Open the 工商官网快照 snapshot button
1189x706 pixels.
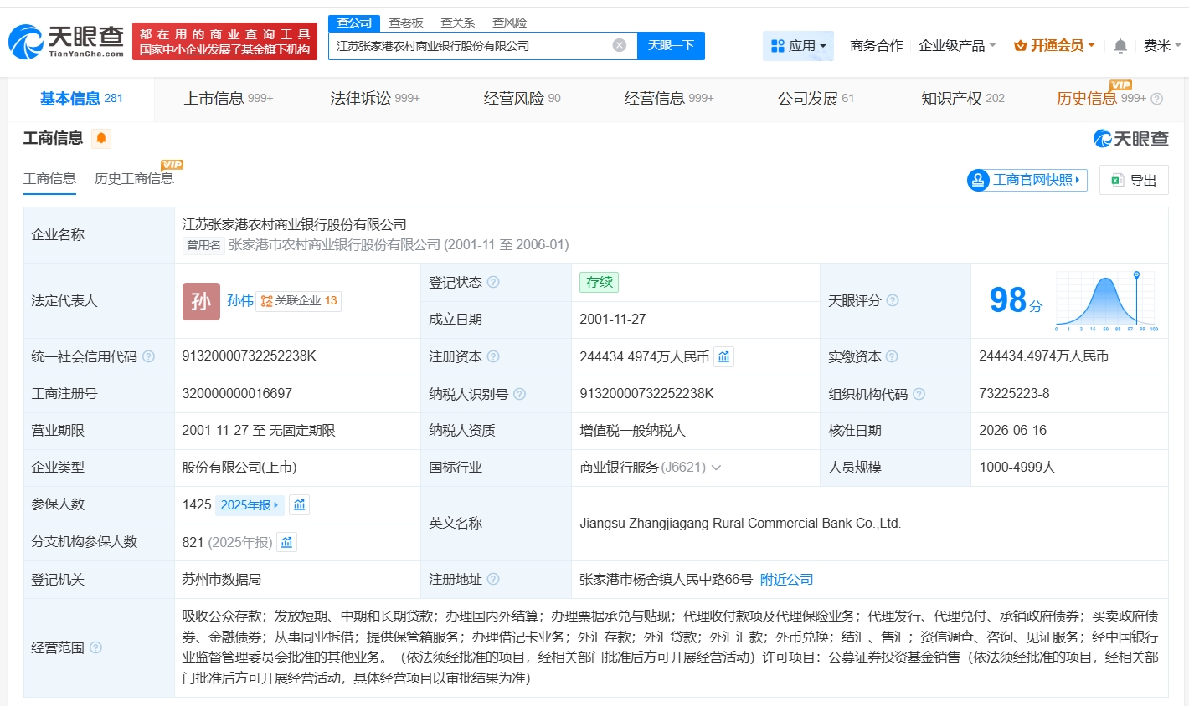click(1027, 180)
